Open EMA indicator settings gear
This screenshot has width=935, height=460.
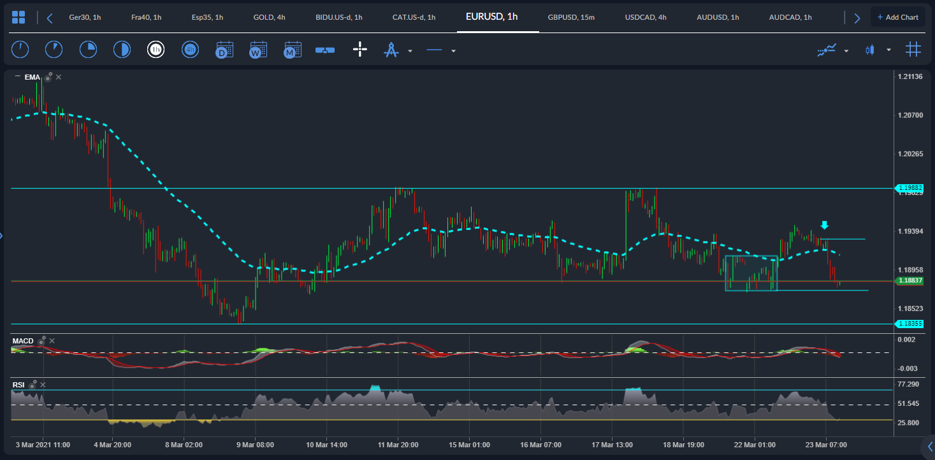[47, 77]
